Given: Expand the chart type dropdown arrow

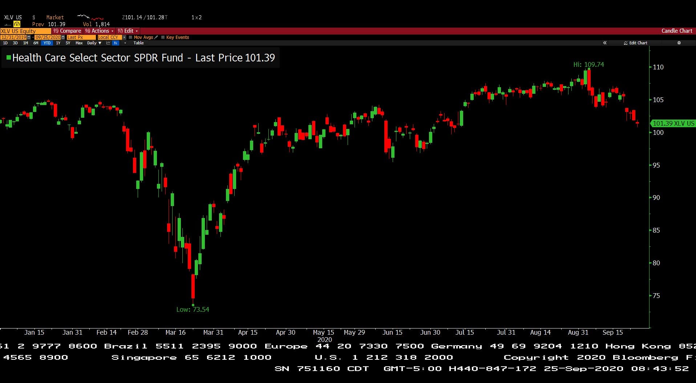Looking at the screenshot, I should [x=125, y=43].
